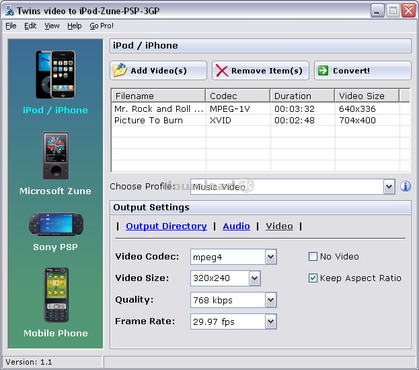This screenshot has height=370, width=419.
Task: Select the 'Mr. Rock and Roll ...' row
Action: coord(260,109)
